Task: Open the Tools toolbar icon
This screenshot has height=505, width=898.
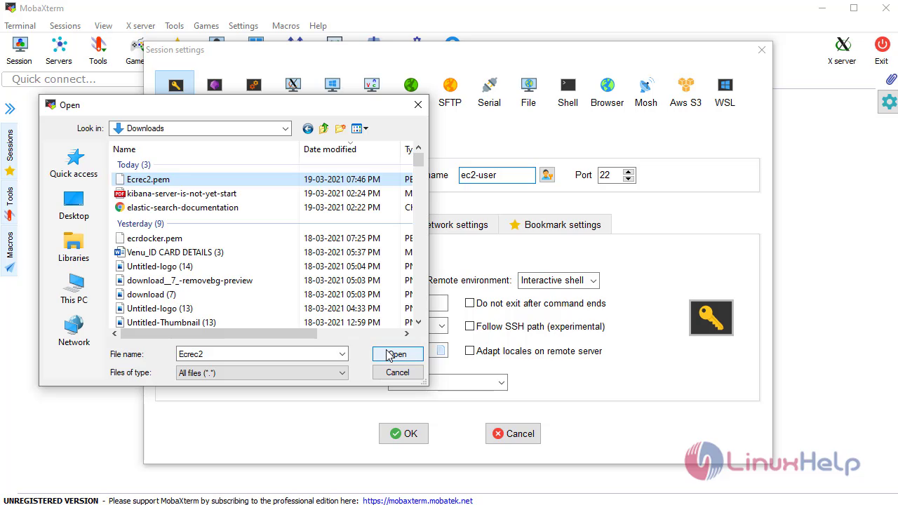Action: click(x=98, y=50)
